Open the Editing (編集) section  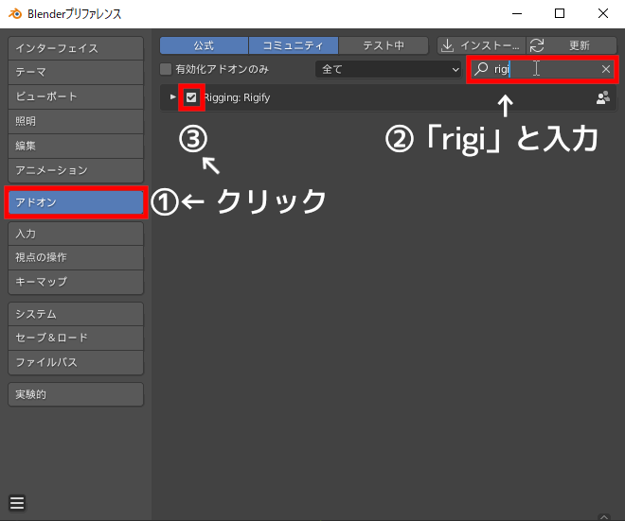click(76, 146)
